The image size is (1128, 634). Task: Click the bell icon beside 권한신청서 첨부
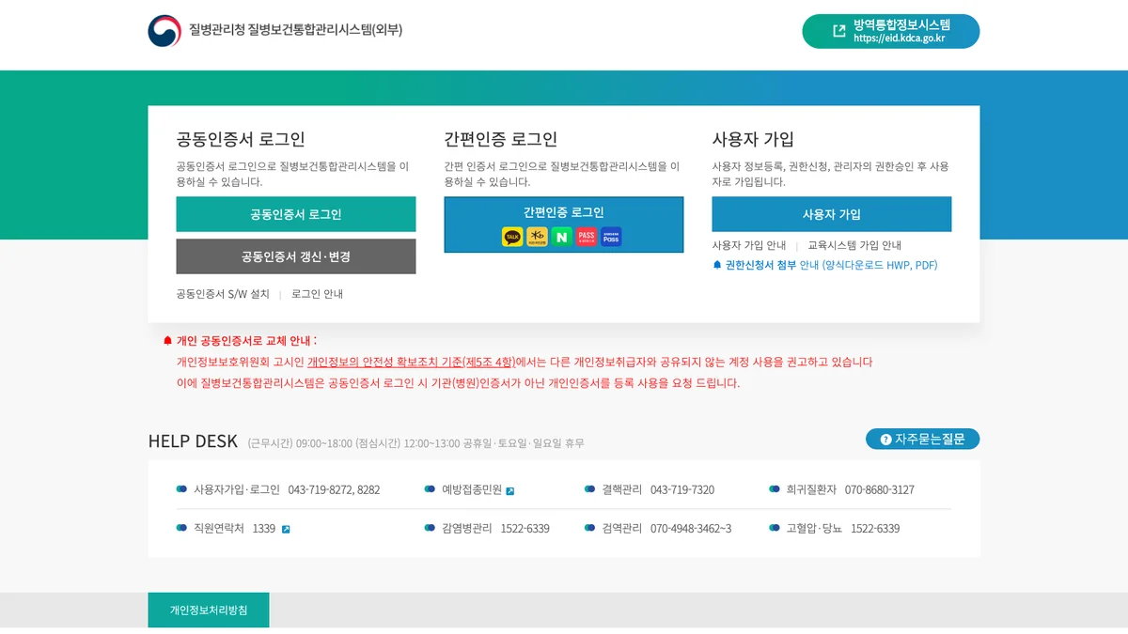point(717,265)
